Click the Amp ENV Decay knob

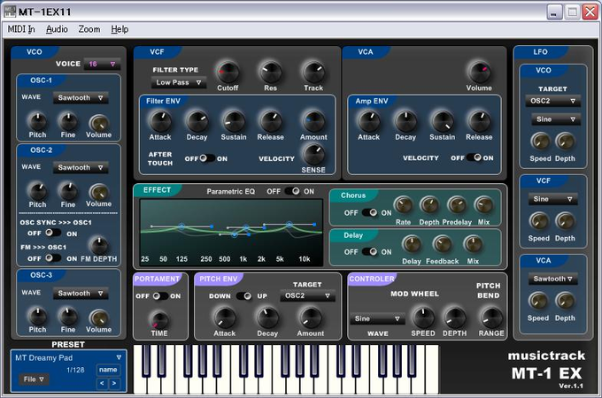click(405, 121)
